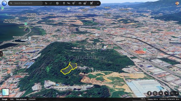This screenshot has width=181, height=101.
Task: Redo the last action
Action: (x=51, y=3)
